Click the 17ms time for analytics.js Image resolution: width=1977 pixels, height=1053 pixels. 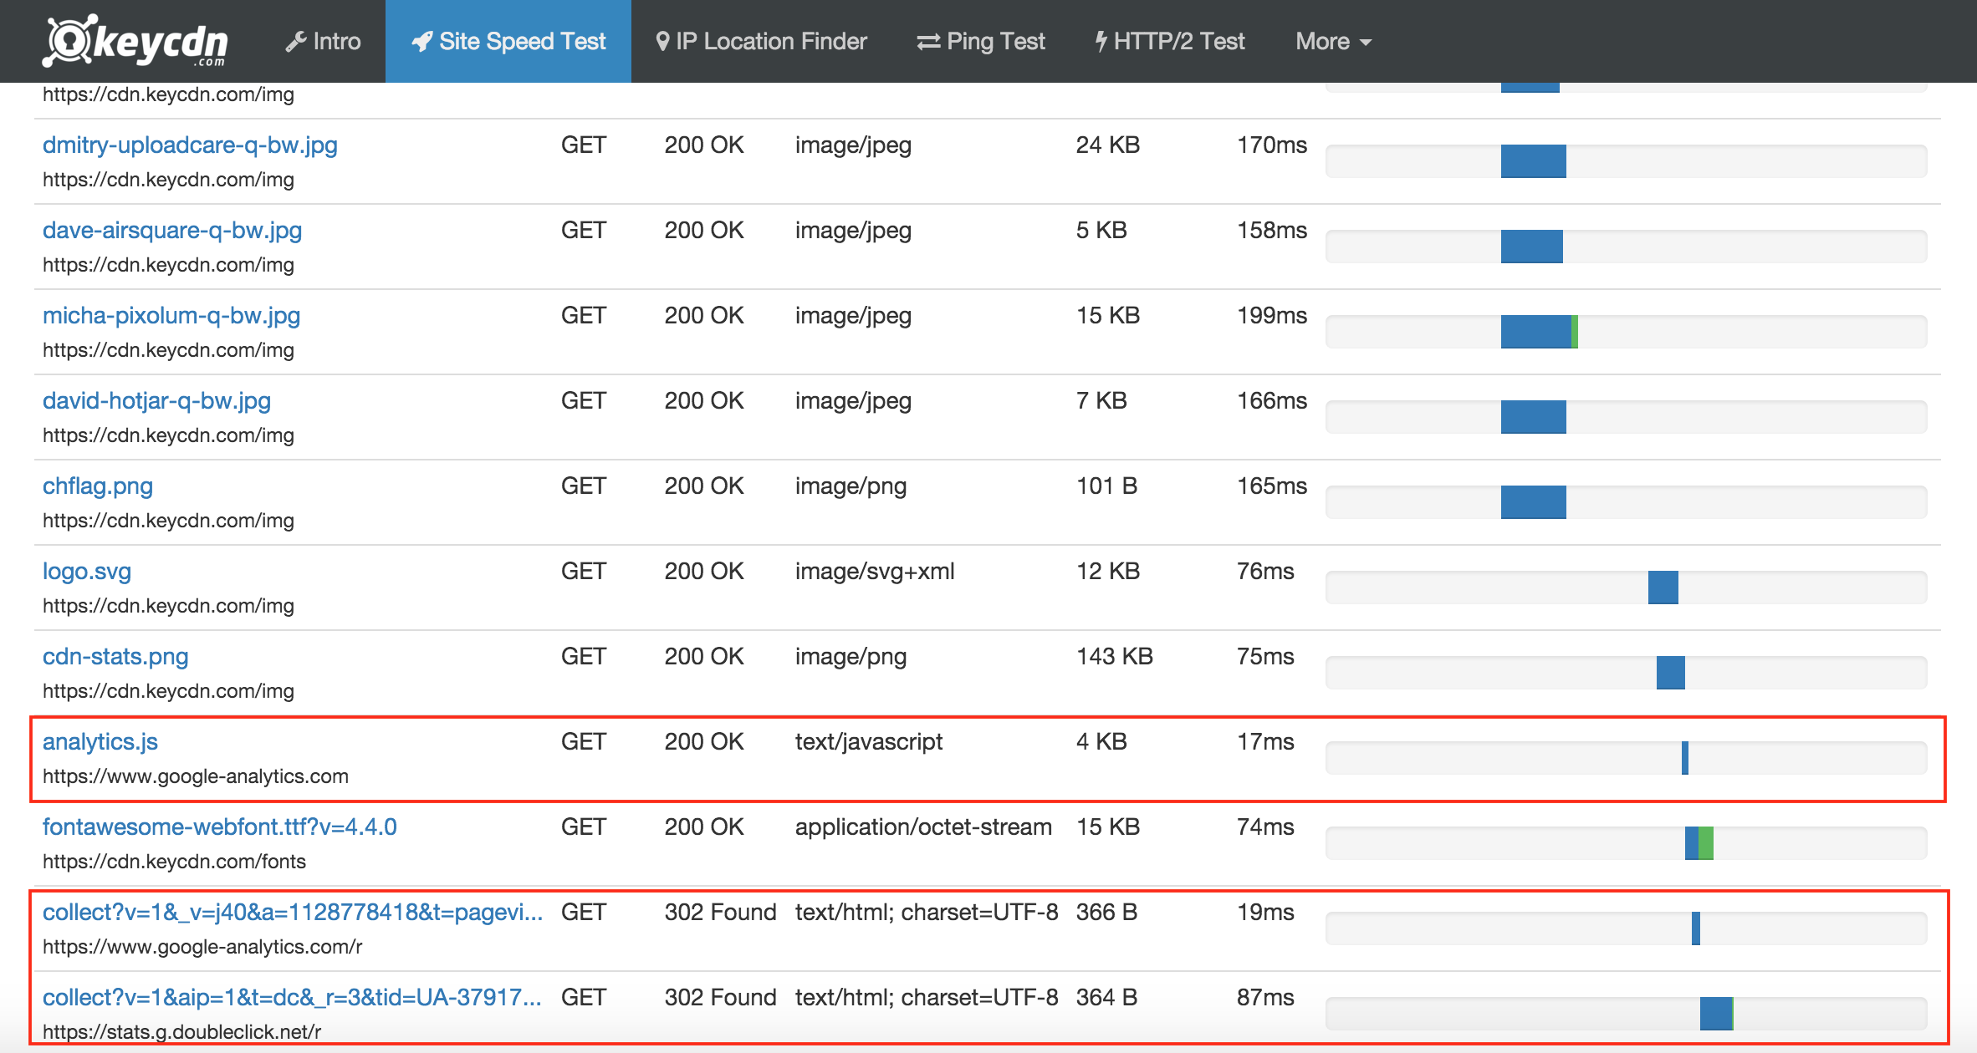click(1265, 742)
